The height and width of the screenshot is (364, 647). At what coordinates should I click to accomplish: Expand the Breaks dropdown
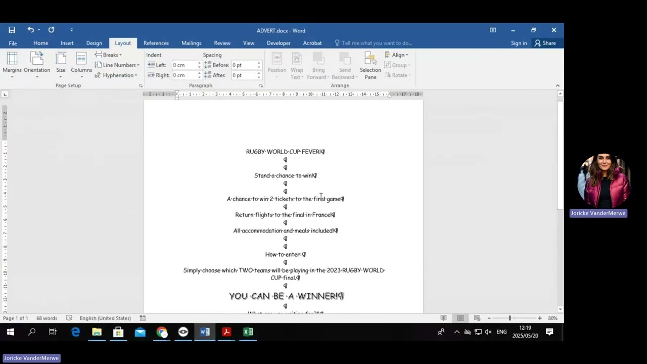tap(109, 55)
